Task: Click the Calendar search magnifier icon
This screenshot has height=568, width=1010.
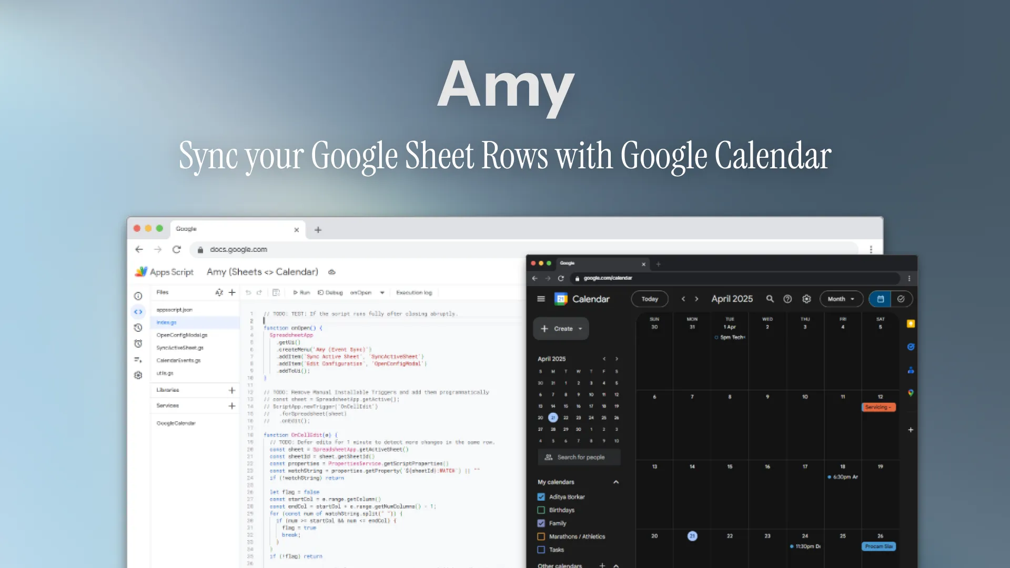Action: click(x=770, y=299)
